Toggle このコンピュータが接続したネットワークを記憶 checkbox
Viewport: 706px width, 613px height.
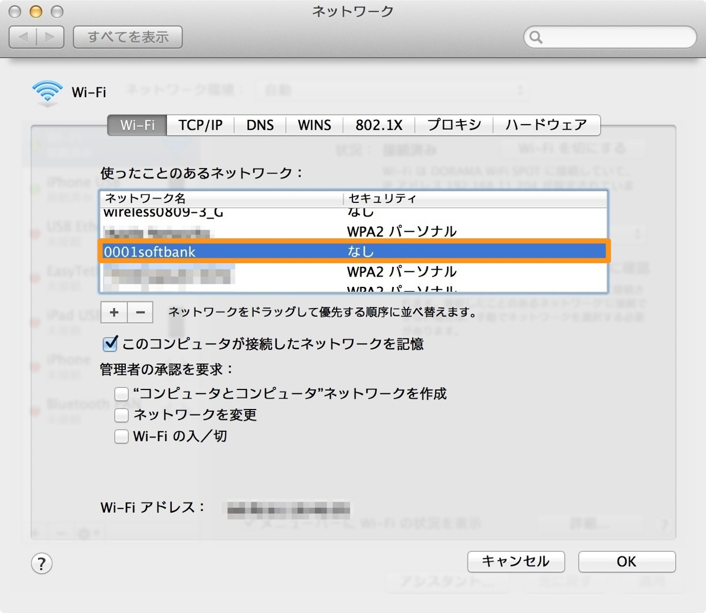click(110, 343)
